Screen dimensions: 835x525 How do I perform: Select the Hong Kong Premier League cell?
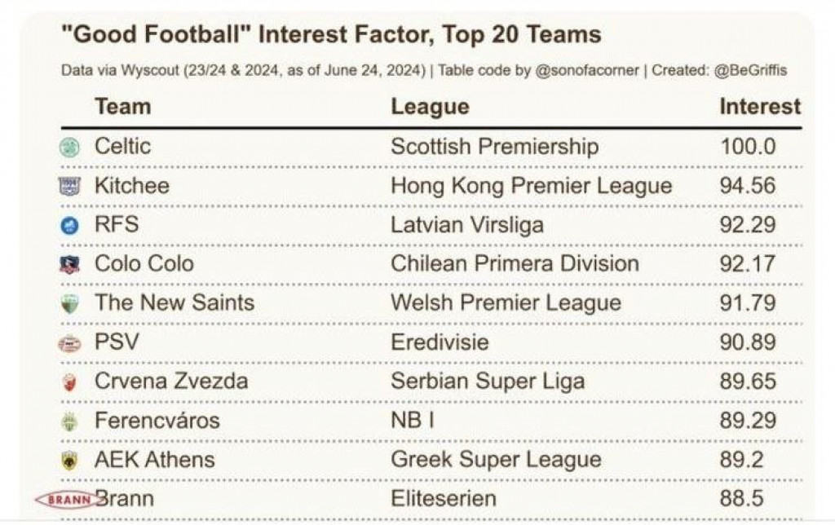pyautogui.click(x=531, y=186)
